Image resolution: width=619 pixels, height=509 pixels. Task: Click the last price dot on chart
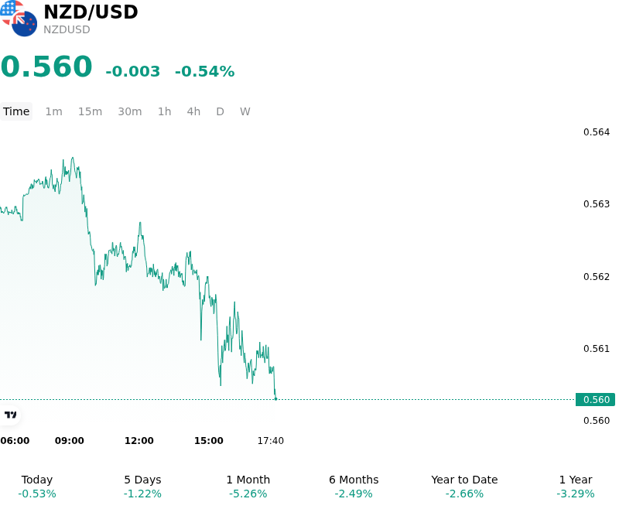275,399
